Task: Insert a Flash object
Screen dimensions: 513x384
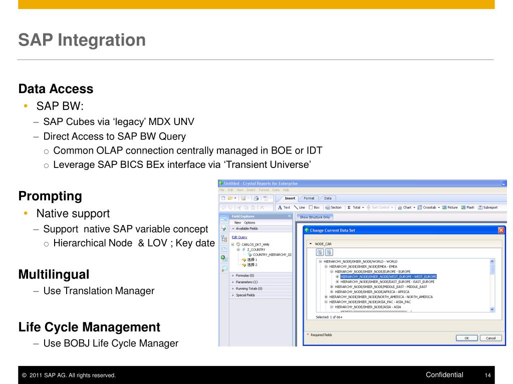Action: 468,207
